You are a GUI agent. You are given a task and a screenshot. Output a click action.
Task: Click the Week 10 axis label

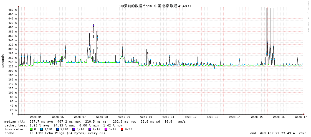pyautogui.click(x=146, y=117)
